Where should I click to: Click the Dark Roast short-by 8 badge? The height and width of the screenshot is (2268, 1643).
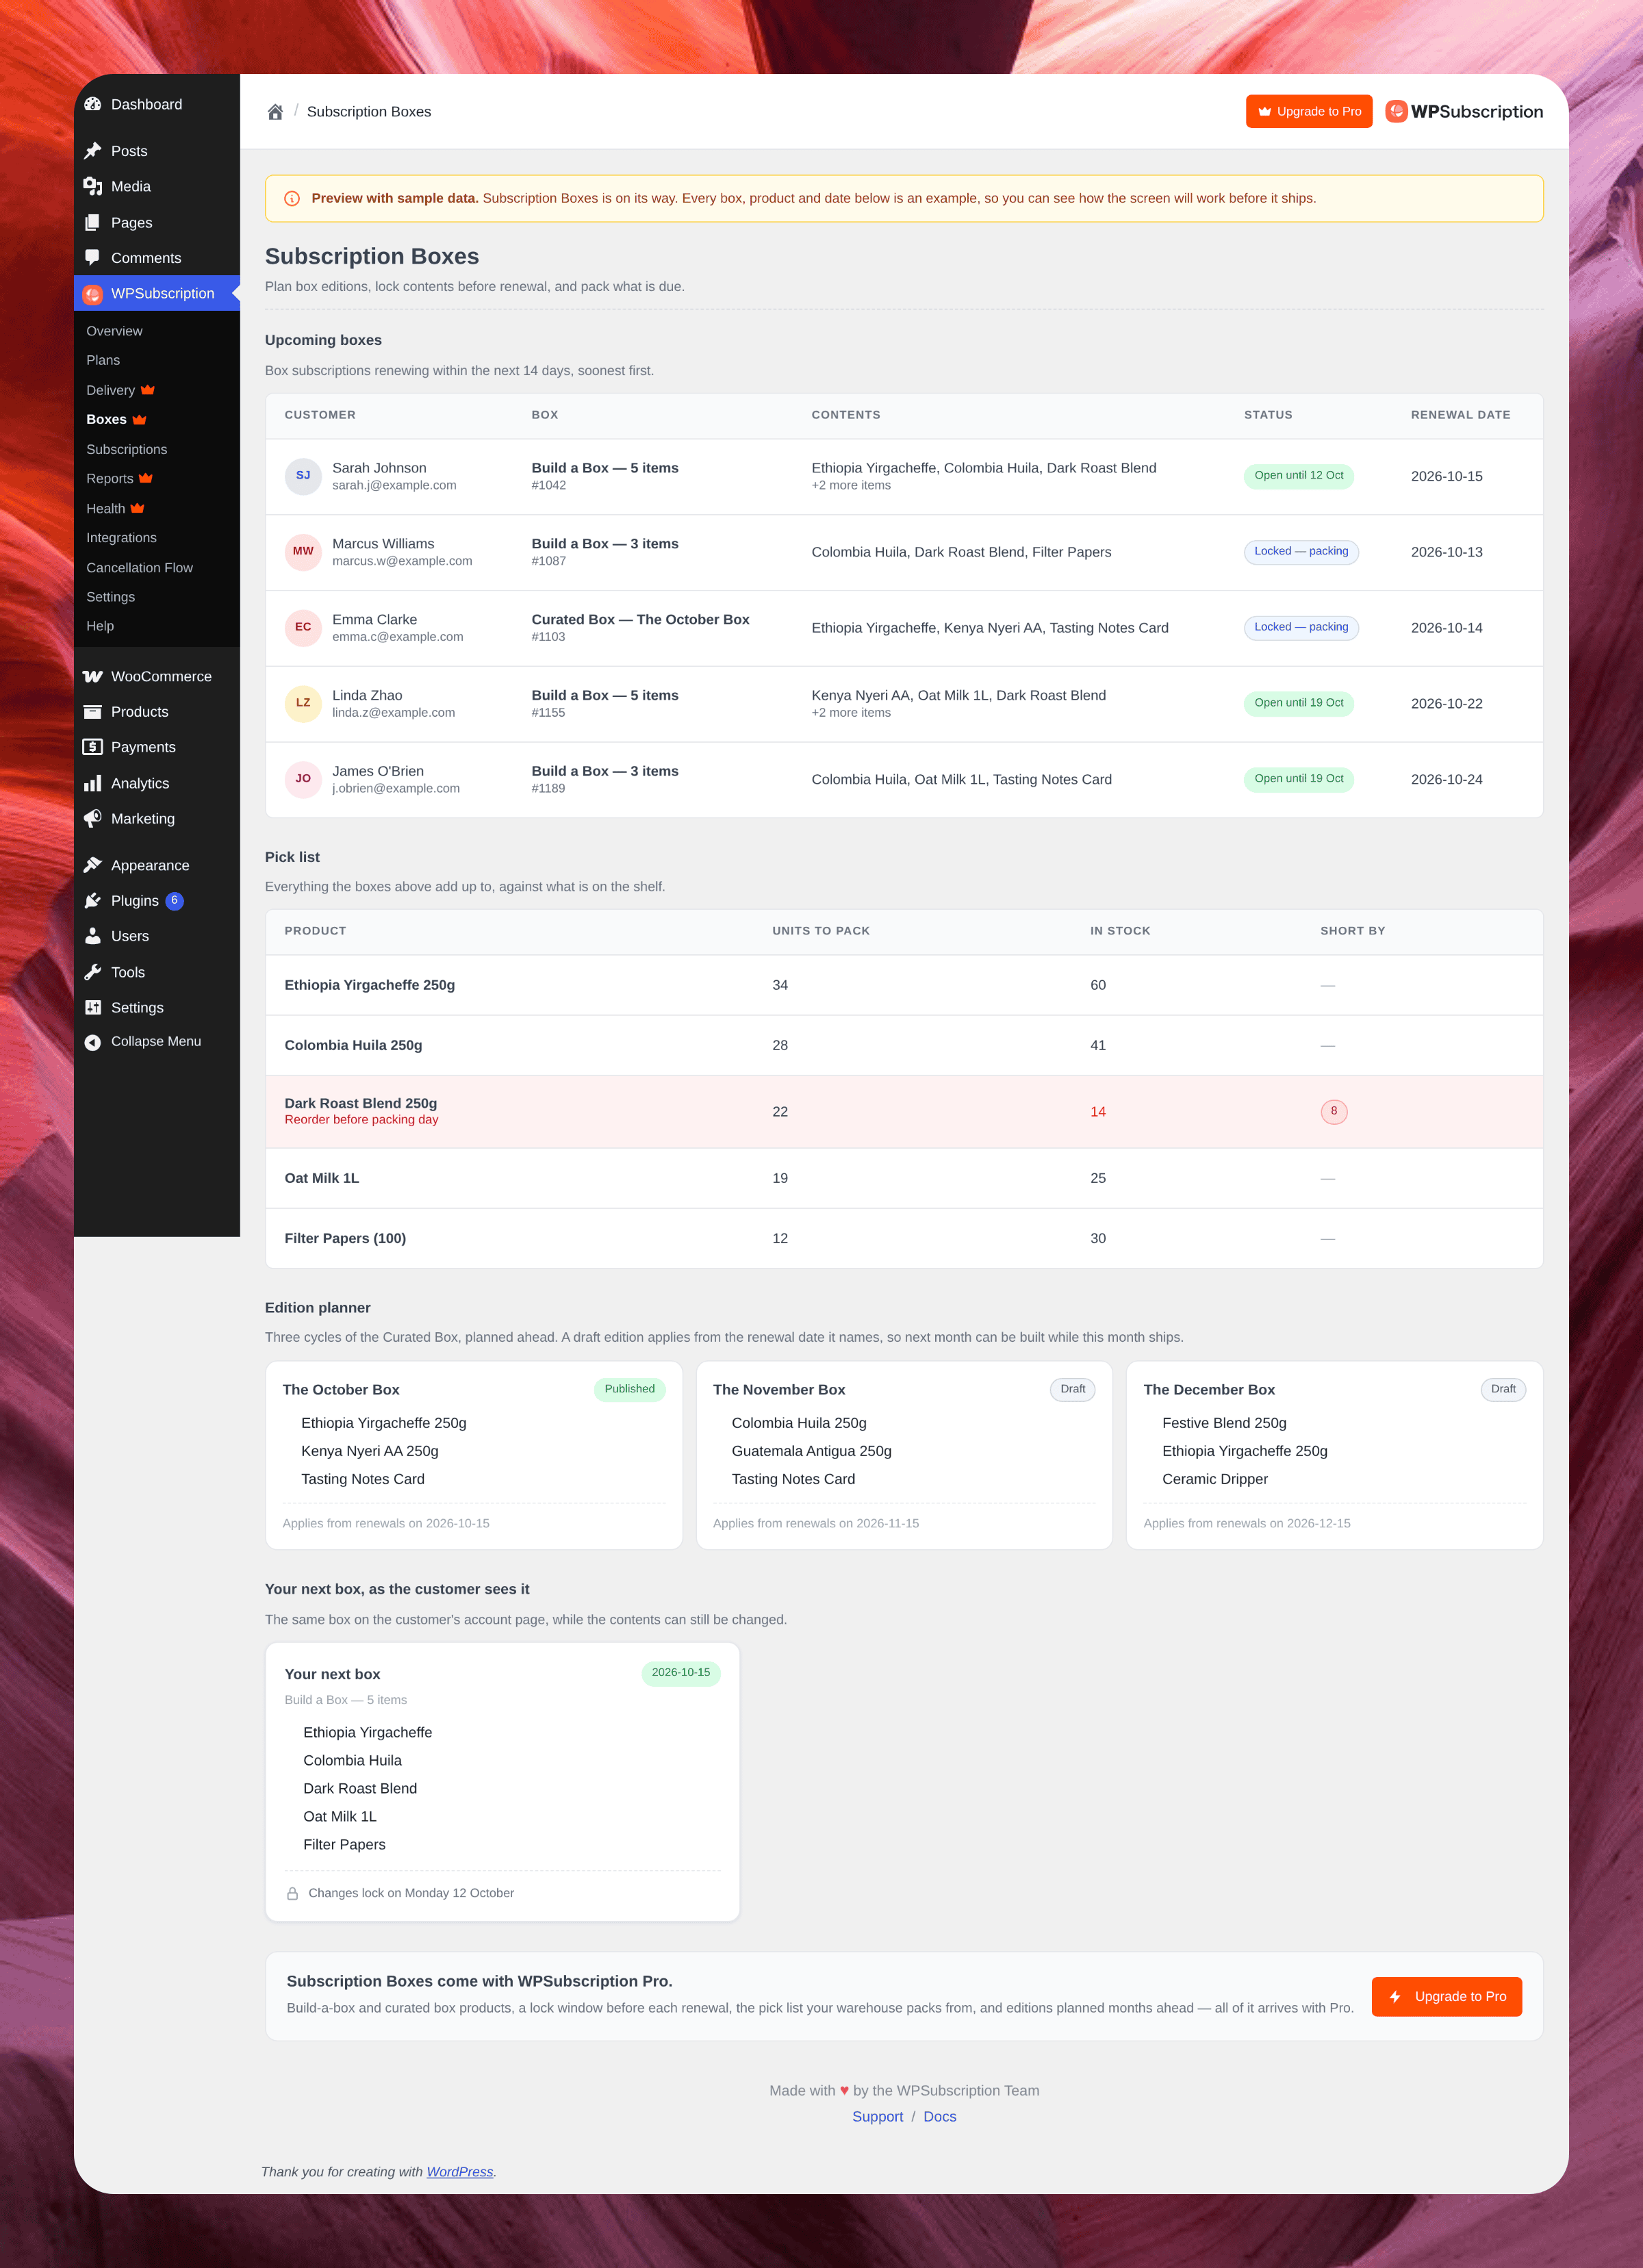(1334, 1111)
